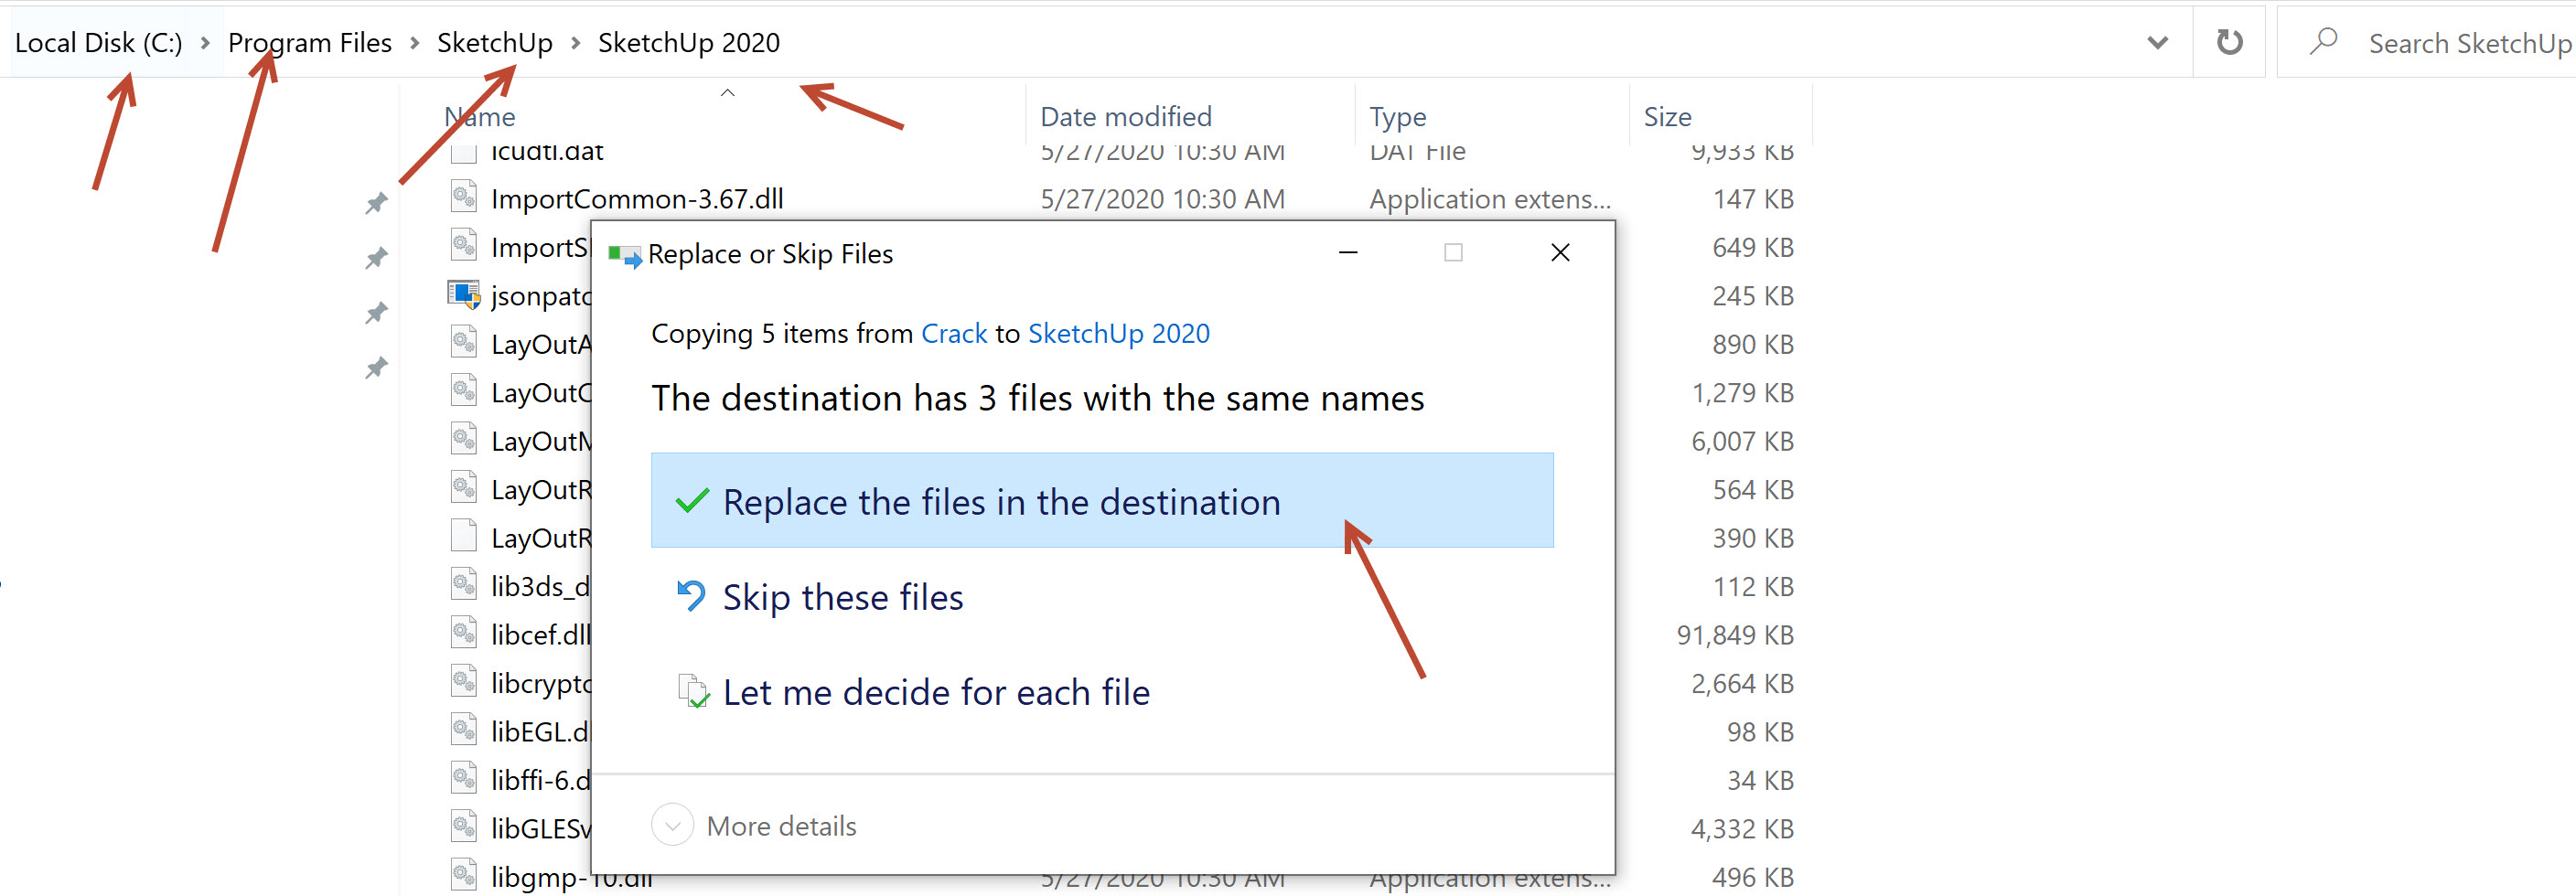This screenshot has width=2576, height=896.
Task: Select the 6,007 KB size cell
Action: 1741,441
